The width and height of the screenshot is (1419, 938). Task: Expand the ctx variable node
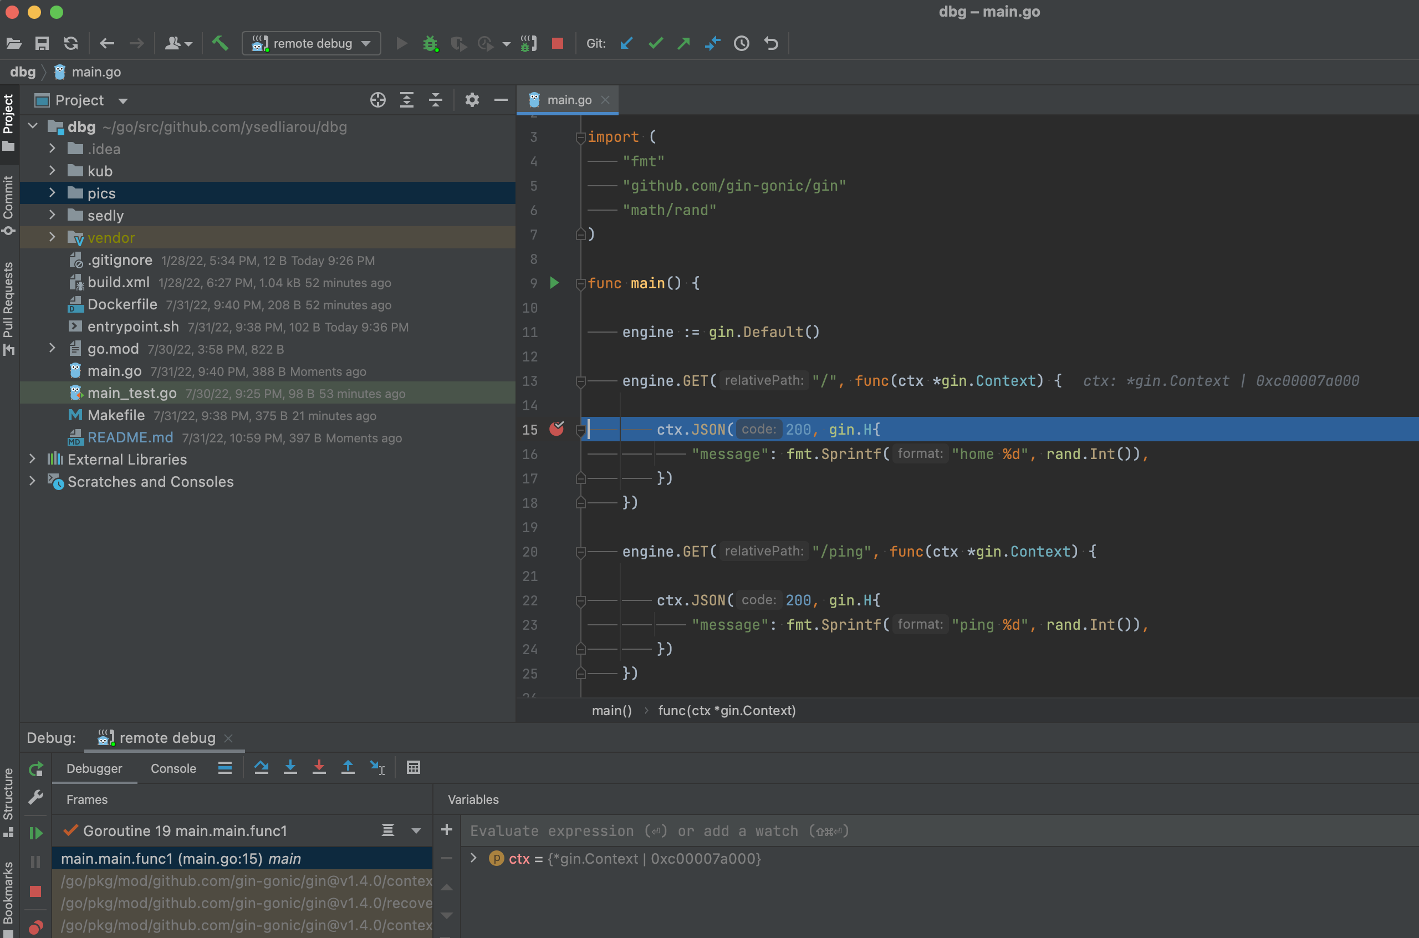(x=473, y=858)
